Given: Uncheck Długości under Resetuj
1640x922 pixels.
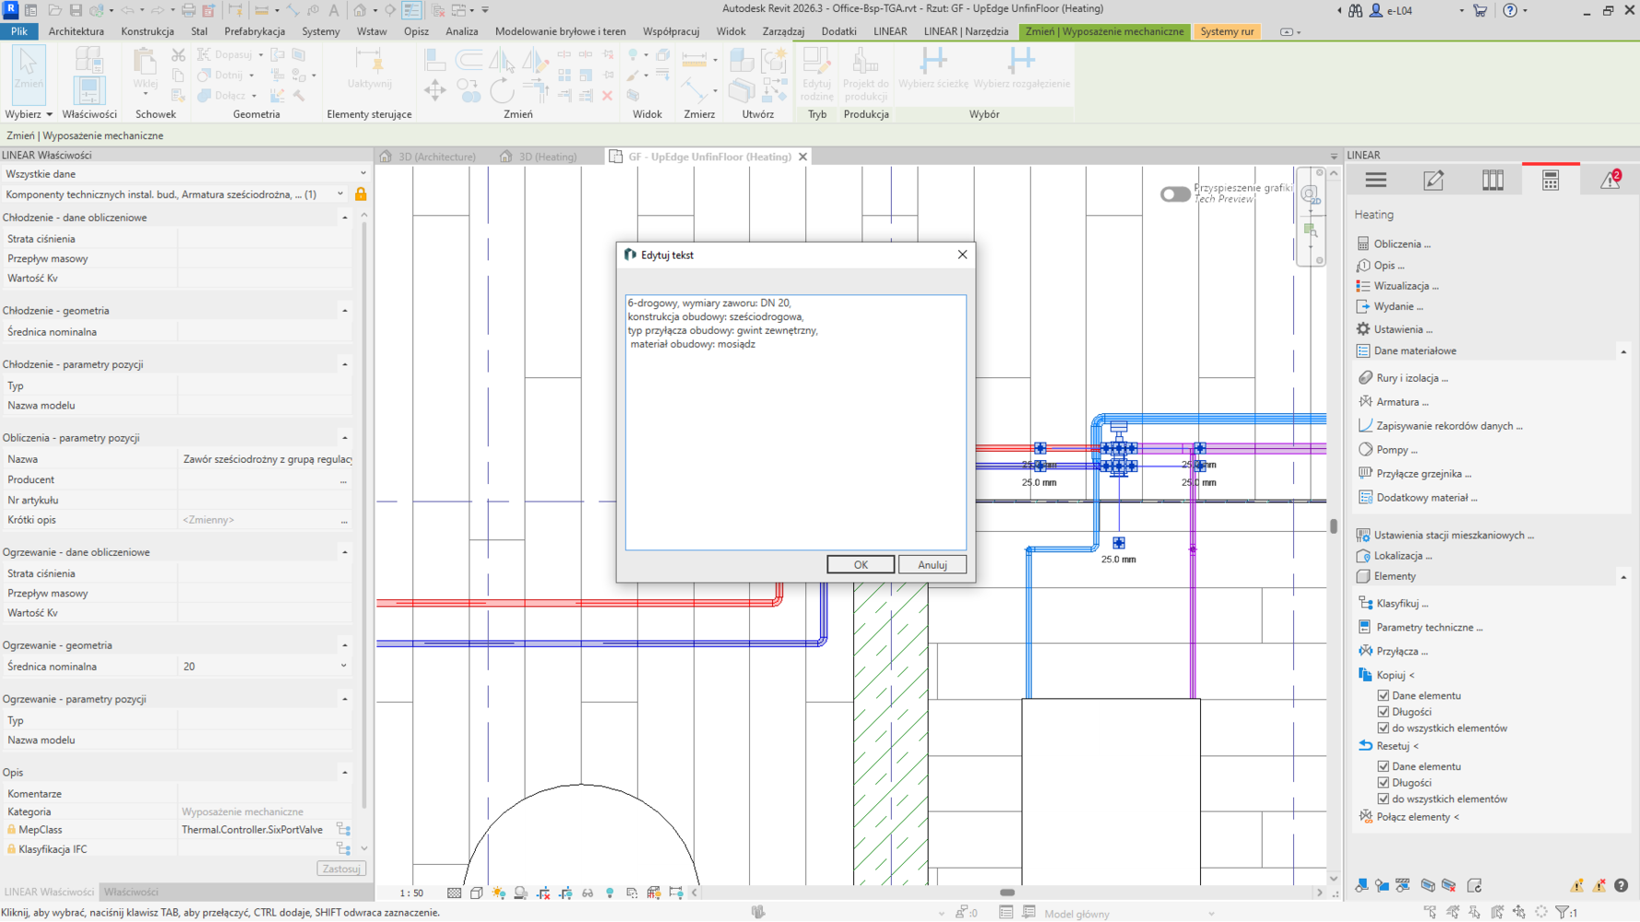Looking at the screenshot, I should 1383,783.
